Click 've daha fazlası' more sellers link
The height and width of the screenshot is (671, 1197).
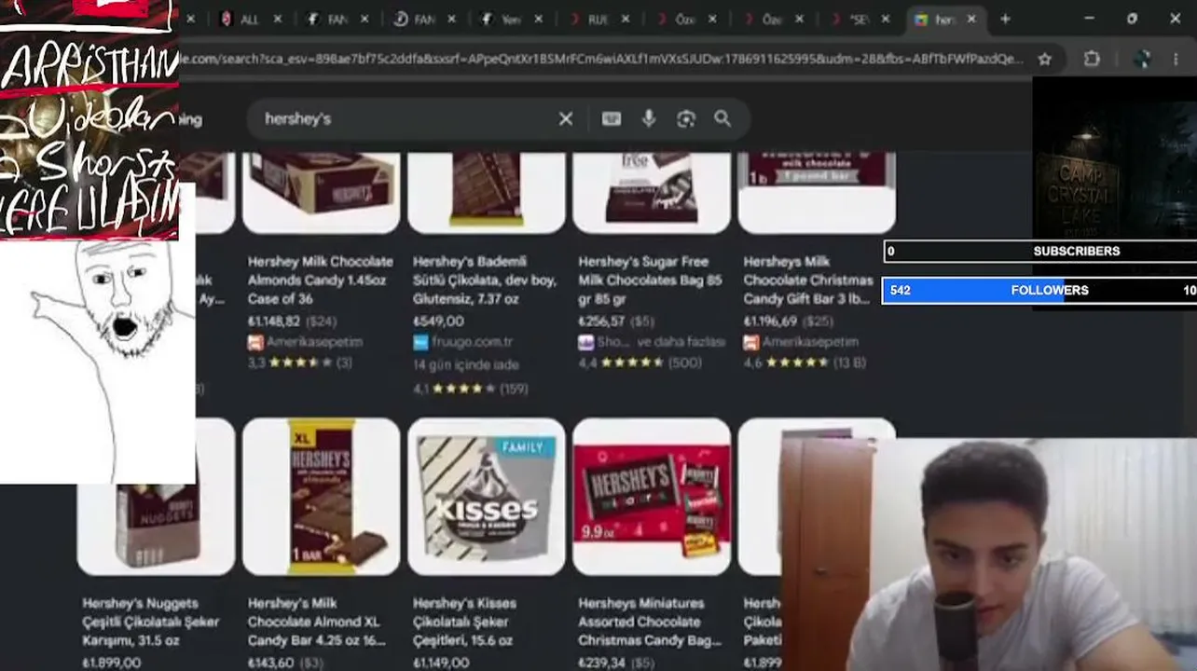pyautogui.click(x=681, y=342)
